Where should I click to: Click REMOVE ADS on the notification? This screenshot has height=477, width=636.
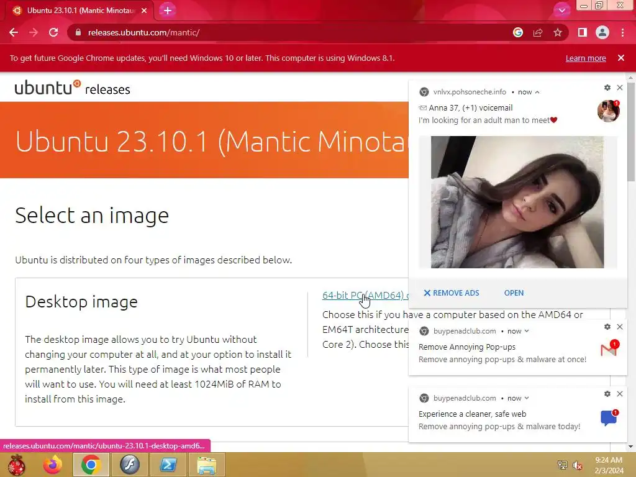[452, 293]
